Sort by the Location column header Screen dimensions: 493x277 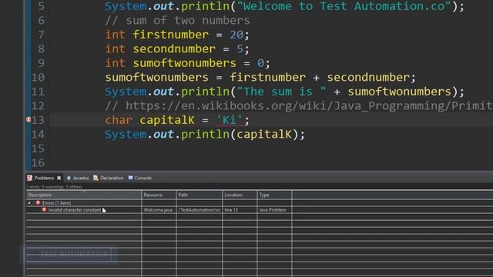click(240, 195)
